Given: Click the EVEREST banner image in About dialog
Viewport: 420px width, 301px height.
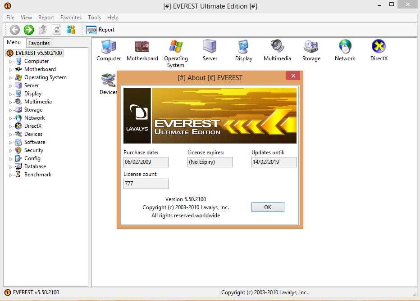Looking at the screenshot, I should 210,116.
